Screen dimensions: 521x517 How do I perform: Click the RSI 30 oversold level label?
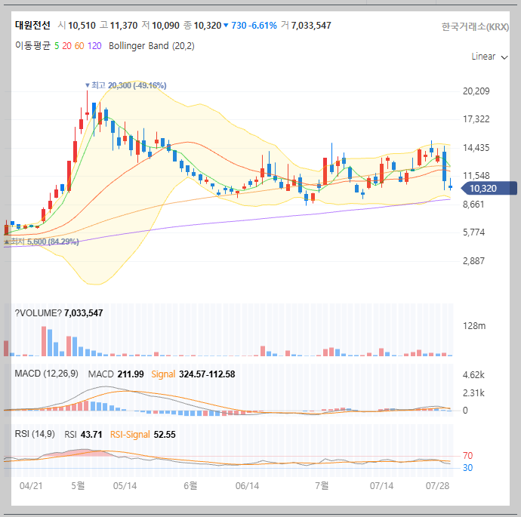pyautogui.click(x=468, y=468)
